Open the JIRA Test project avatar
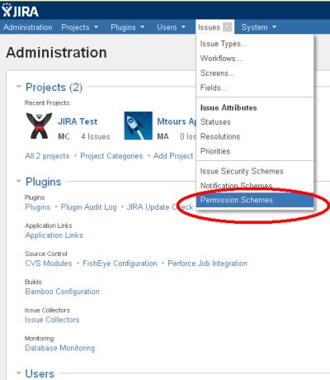The width and height of the screenshot is (330, 380). click(39, 126)
